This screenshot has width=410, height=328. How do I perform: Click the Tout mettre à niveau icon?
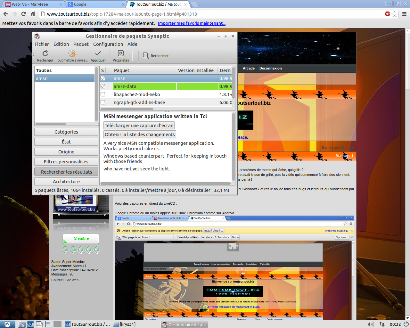point(72,53)
